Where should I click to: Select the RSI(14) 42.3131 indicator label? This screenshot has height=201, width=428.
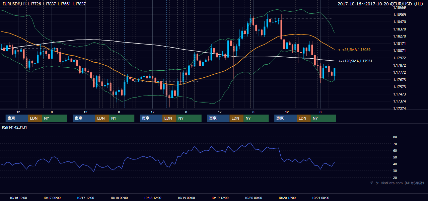click(x=14, y=127)
